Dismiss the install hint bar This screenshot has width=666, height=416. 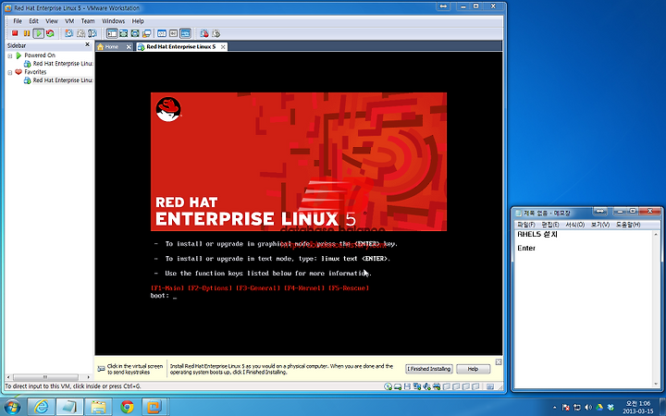(x=499, y=362)
